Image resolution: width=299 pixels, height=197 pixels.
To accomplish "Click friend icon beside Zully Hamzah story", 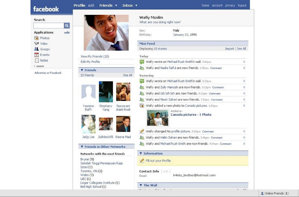I will coord(142,87).
